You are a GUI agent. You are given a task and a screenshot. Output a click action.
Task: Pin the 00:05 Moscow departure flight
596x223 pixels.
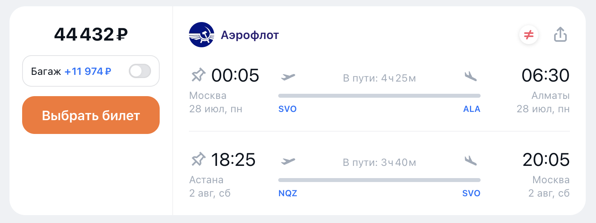tap(198, 75)
